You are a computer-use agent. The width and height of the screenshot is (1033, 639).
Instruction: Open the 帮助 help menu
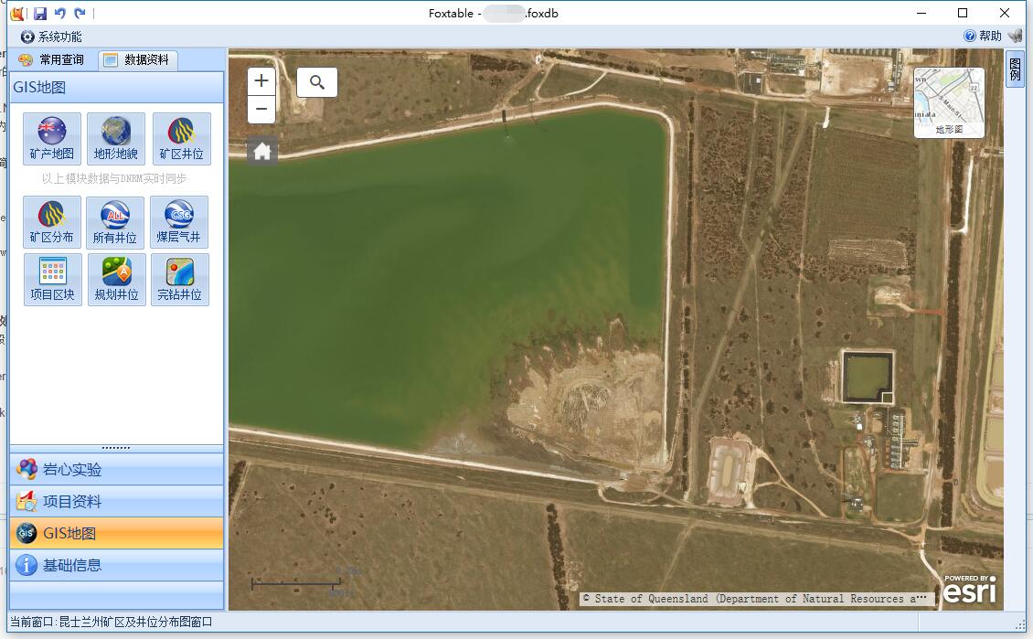click(983, 37)
